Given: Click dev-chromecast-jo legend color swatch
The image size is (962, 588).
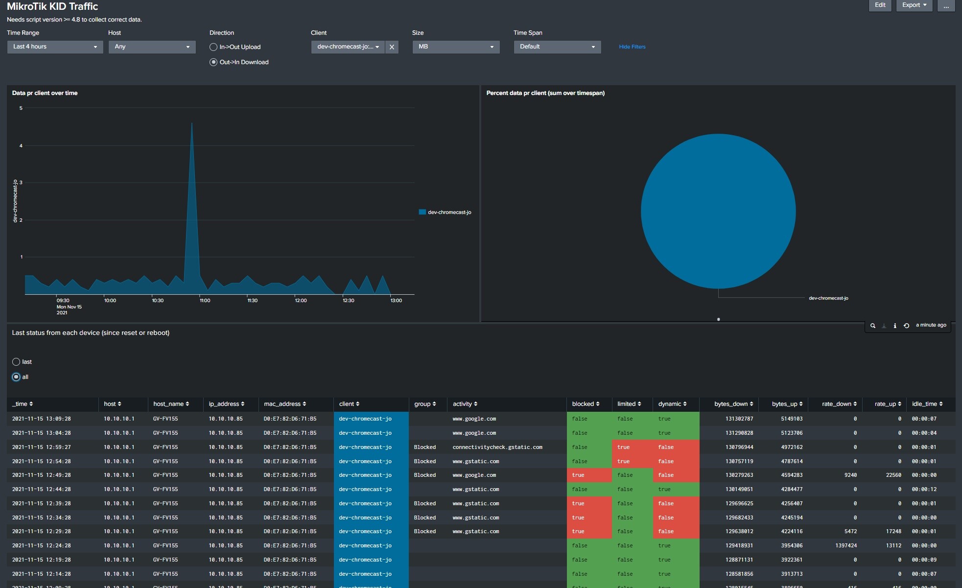Looking at the screenshot, I should pyautogui.click(x=422, y=212).
